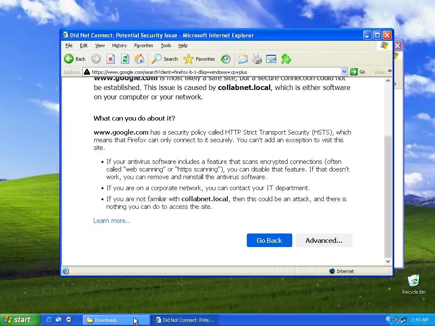
Task: Open the View menu
Action: pos(100,45)
